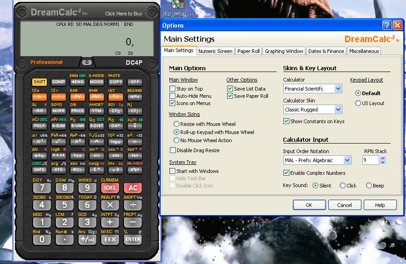Uncheck Icons on Menus
The width and height of the screenshot is (406, 264).
(172, 103)
